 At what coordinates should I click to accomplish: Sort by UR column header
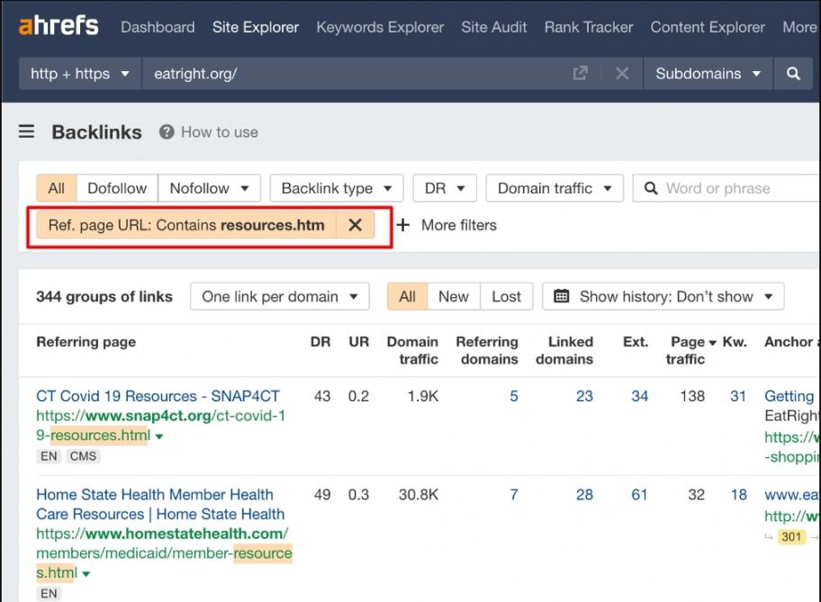point(358,342)
